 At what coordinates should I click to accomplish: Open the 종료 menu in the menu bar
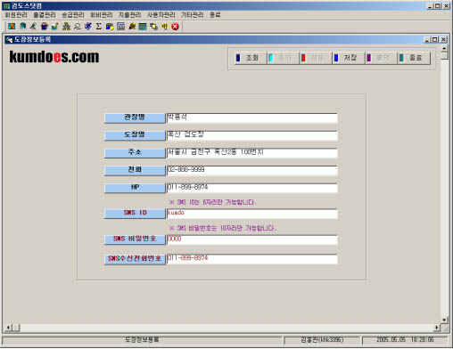(x=215, y=15)
